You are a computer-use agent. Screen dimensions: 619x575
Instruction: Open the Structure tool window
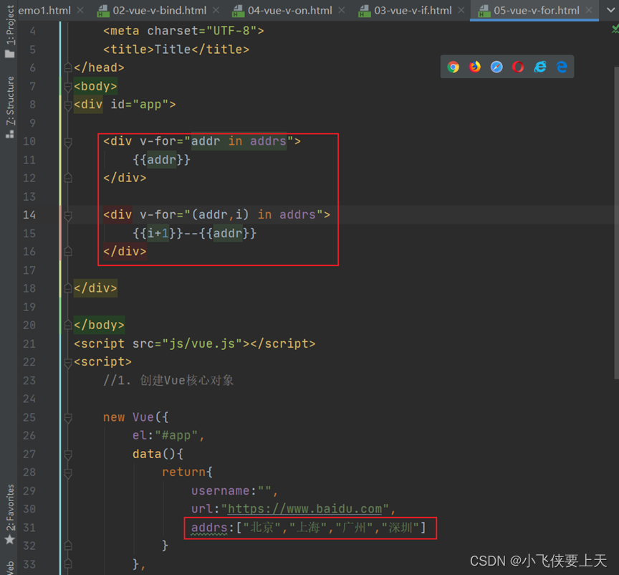pyautogui.click(x=10, y=107)
